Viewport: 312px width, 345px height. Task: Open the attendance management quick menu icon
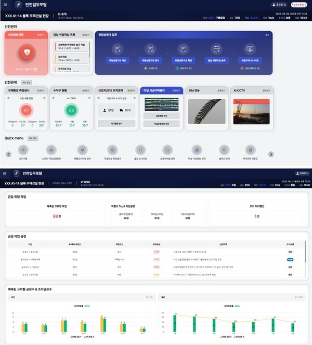(224, 150)
